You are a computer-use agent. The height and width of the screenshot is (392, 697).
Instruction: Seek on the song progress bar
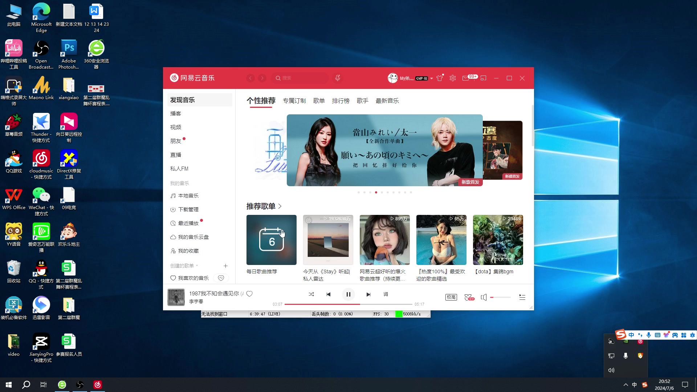point(348,304)
